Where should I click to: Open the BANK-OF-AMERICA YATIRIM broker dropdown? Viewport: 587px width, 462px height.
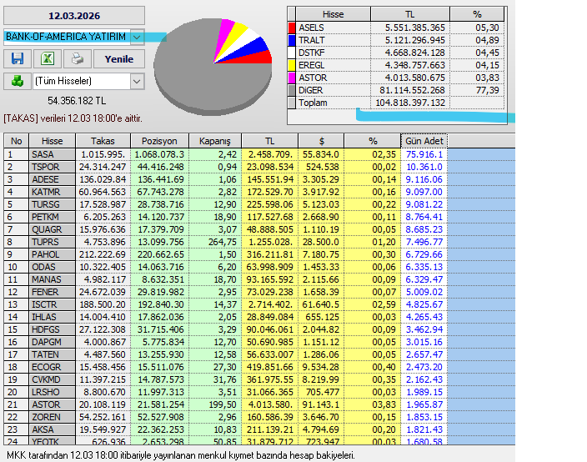137,37
